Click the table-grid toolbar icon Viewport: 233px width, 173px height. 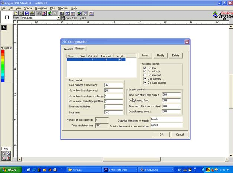point(62,13)
